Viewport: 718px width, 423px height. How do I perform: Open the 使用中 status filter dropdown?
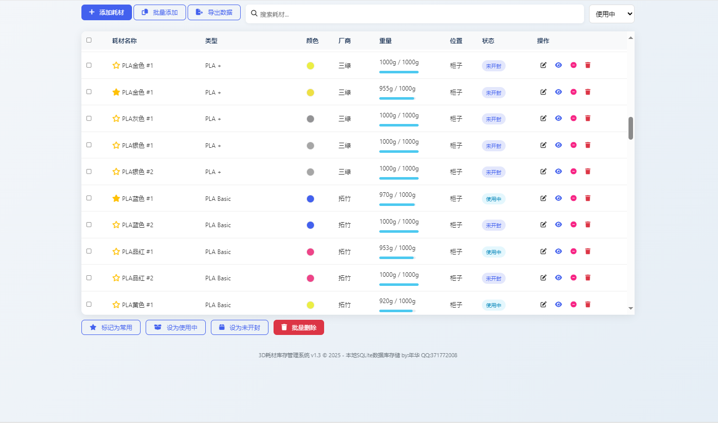(611, 14)
